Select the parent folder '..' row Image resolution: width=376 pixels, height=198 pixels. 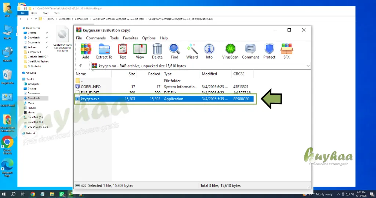(164, 81)
